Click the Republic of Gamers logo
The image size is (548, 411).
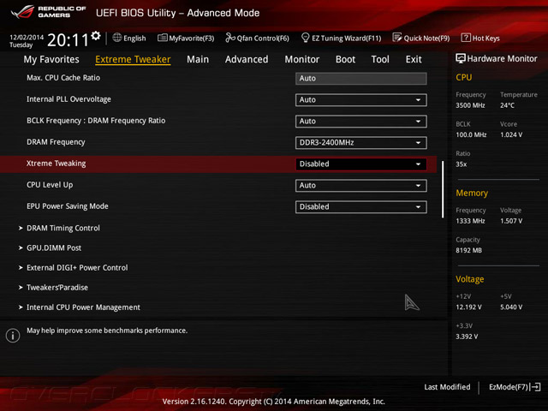[x=48, y=12]
